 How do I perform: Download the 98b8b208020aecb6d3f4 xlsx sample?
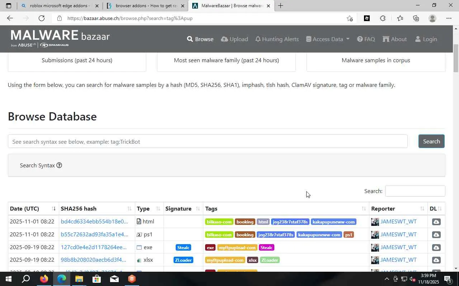click(x=436, y=260)
